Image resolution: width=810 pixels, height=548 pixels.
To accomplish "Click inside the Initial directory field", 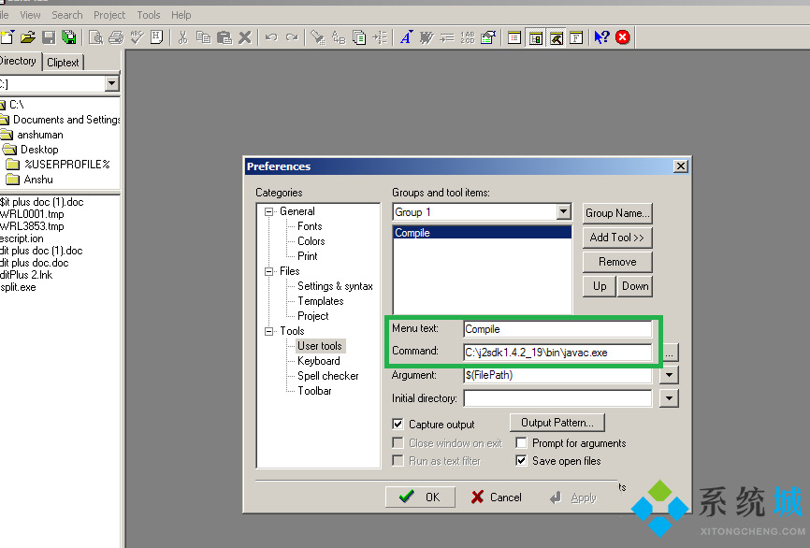I will [557, 398].
